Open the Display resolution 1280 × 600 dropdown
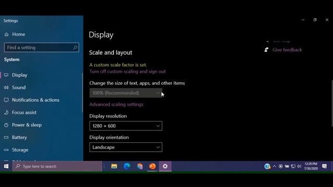 click(126, 126)
